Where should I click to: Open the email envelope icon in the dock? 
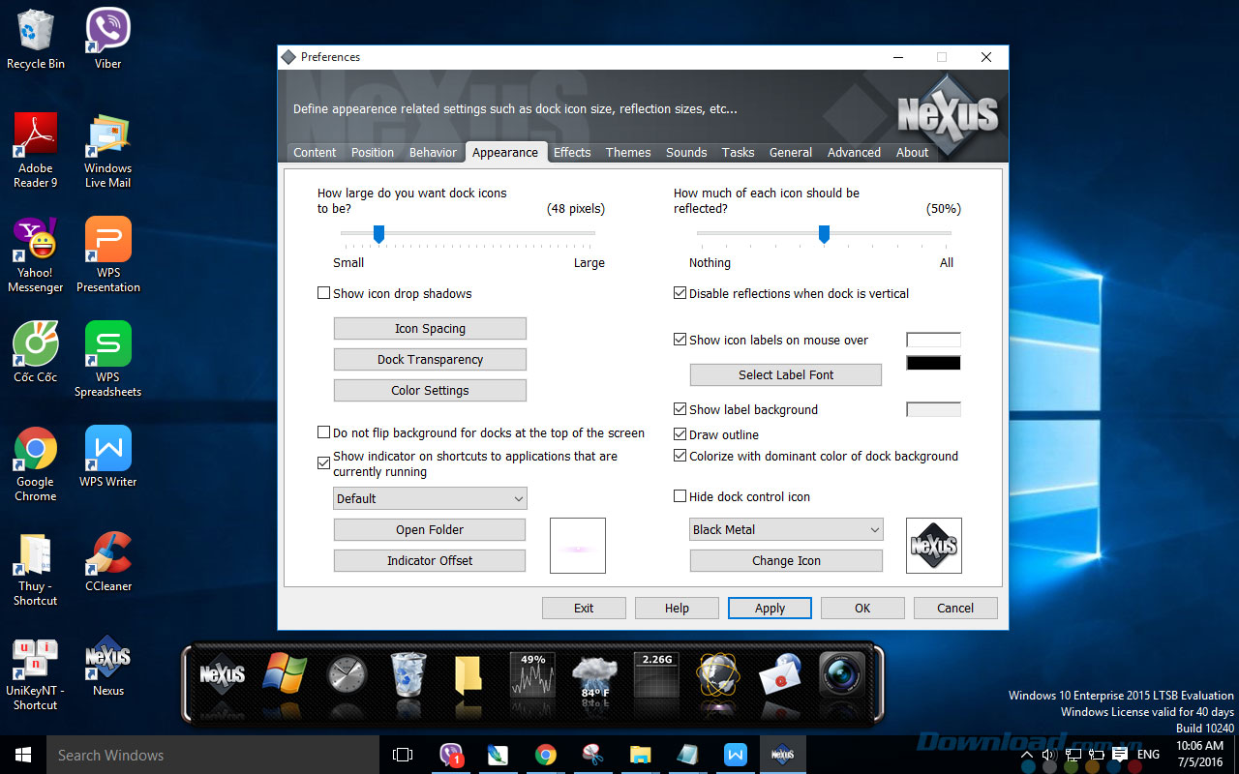click(779, 674)
